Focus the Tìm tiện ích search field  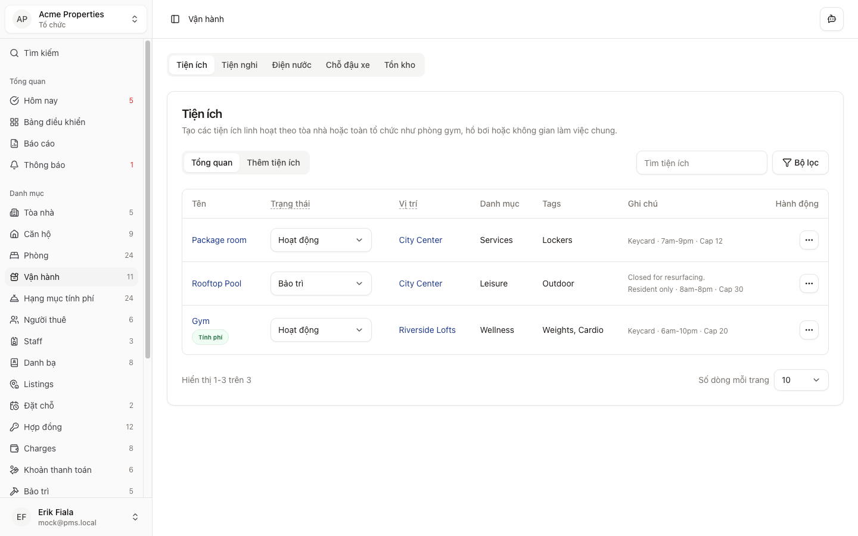tap(701, 163)
